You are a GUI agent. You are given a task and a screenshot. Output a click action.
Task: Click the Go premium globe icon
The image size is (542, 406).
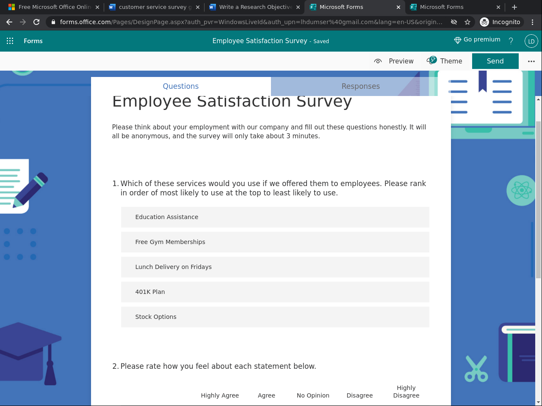click(457, 40)
